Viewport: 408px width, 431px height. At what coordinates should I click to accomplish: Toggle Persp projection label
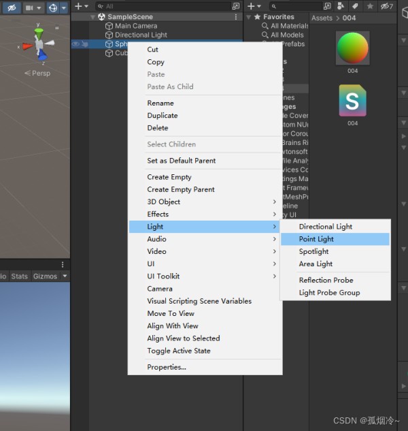click(x=37, y=74)
